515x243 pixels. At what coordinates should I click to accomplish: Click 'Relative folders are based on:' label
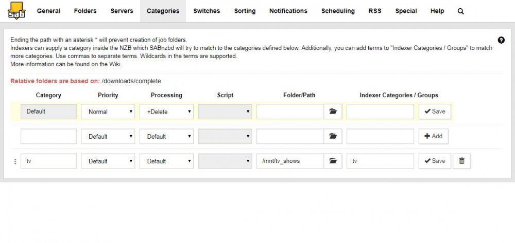55,81
